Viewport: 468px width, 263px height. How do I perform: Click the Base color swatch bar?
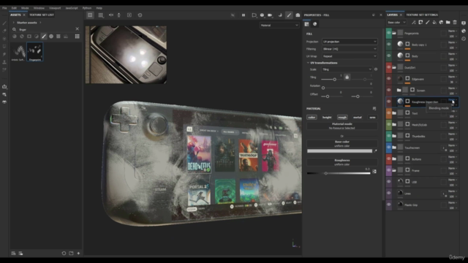339,151
